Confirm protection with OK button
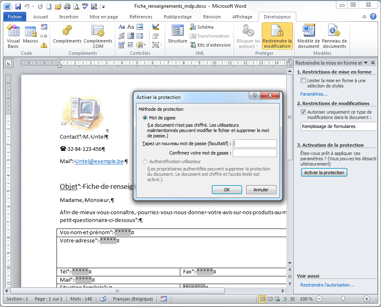Screen dimensions: 381x307 click(227, 190)
